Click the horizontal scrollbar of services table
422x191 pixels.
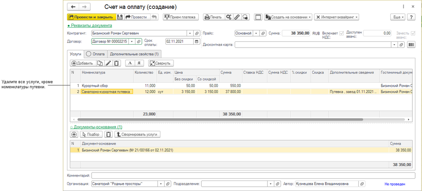click(219, 120)
